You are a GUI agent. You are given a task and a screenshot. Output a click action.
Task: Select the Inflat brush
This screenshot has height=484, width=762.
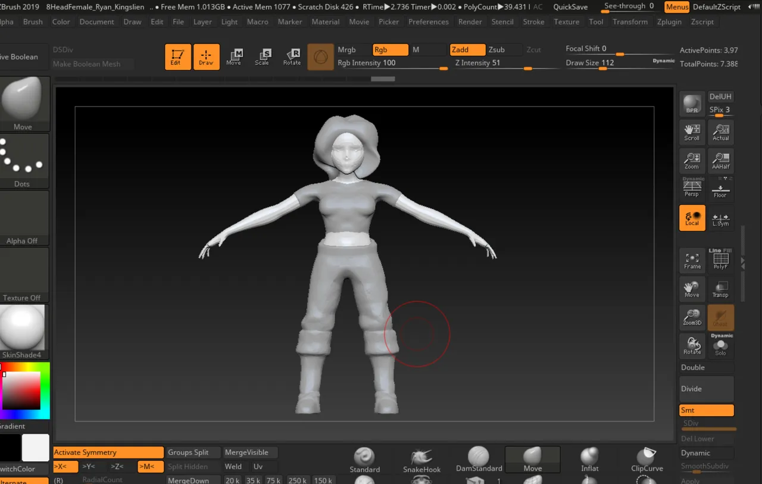click(590, 460)
